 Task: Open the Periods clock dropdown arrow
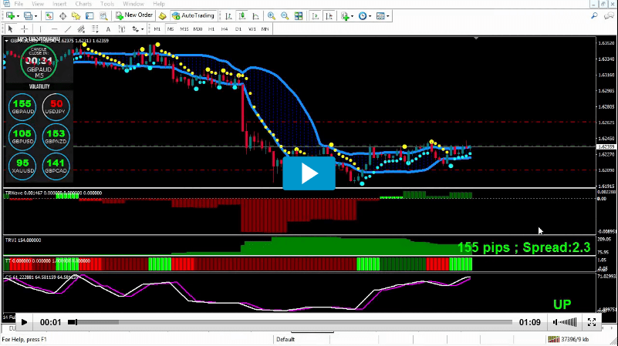(370, 16)
